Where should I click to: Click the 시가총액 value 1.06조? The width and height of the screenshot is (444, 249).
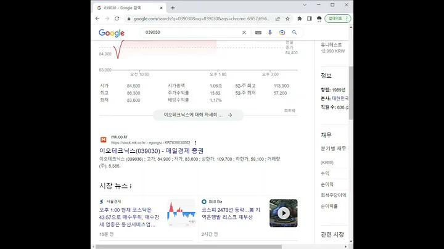point(216,86)
